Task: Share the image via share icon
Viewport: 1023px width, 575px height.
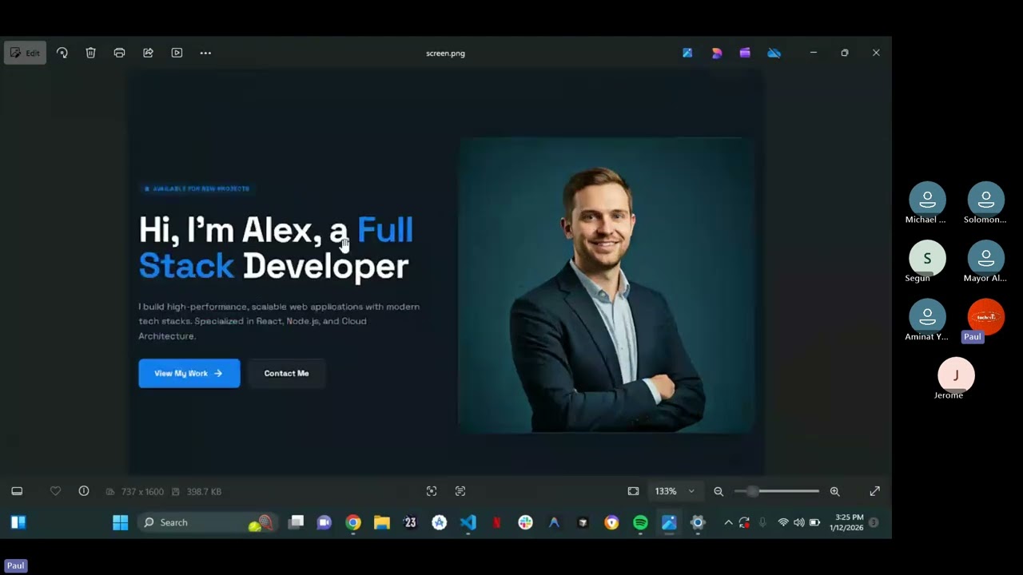Action: pyautogui.click(x=148, y=53)
